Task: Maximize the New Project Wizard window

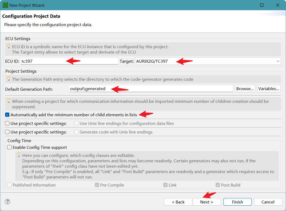Action: pyautogui.click(x=262, y=5)
